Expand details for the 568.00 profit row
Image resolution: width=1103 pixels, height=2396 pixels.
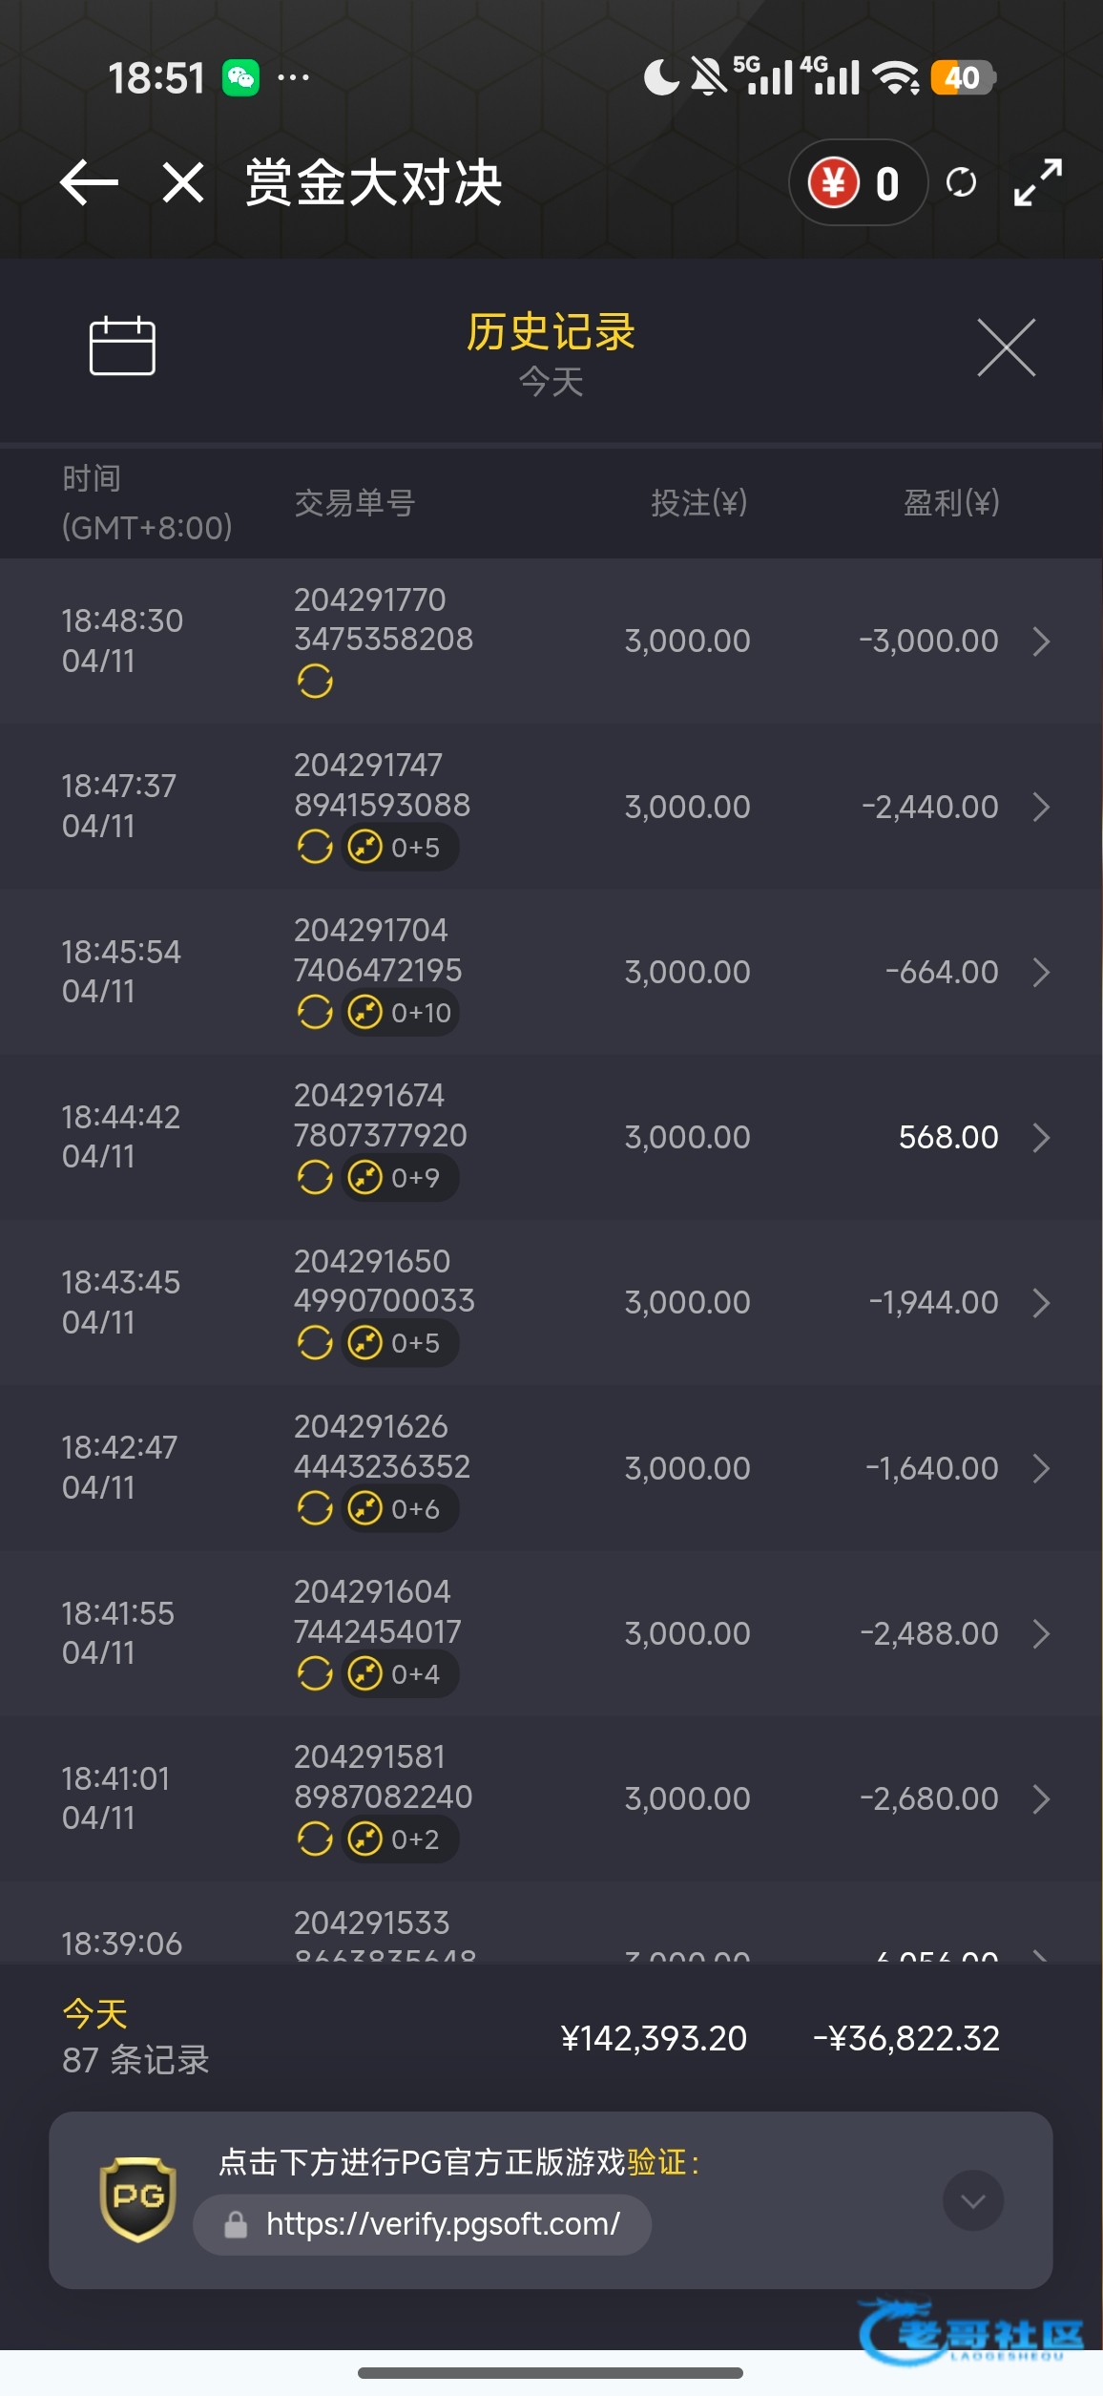click(x=1041, y=1137)
